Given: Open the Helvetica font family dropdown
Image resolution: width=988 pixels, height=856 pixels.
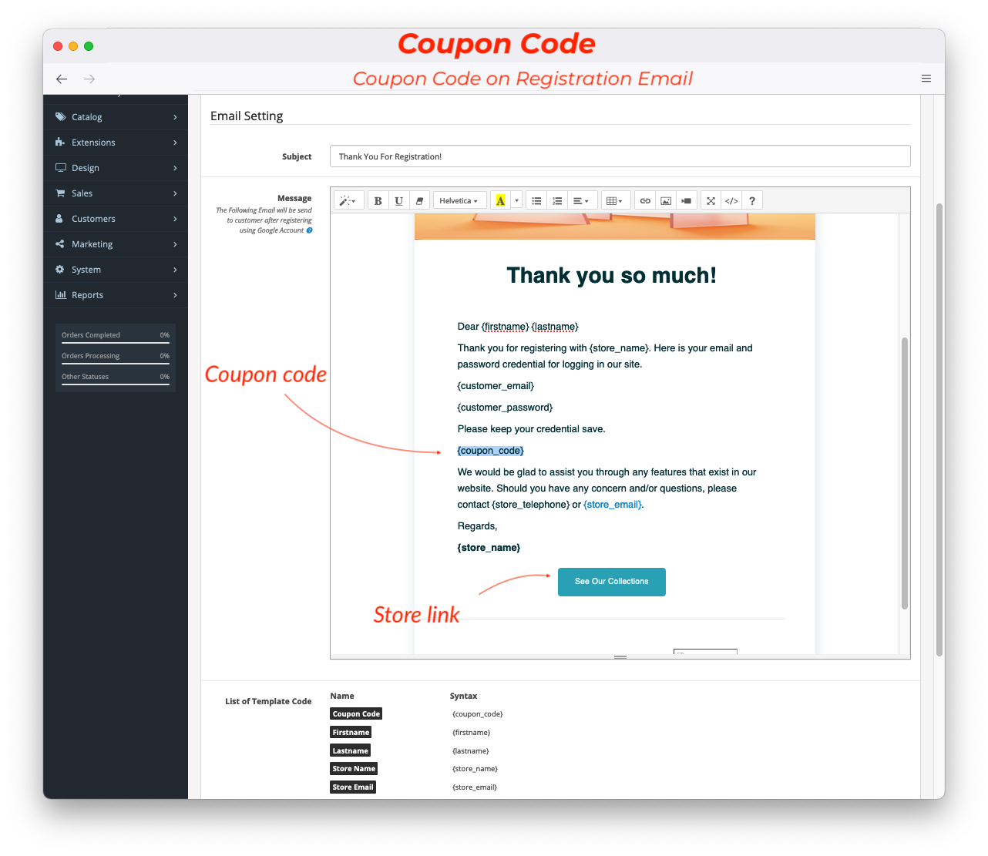Looking at the screenshot, I should click(459, 201).
